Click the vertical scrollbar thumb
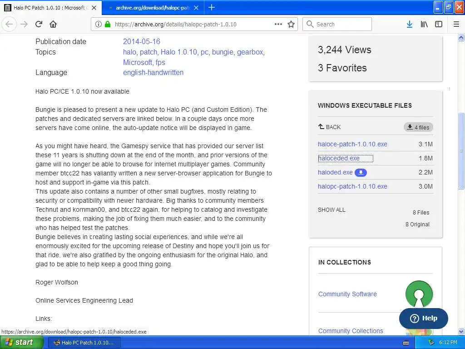This screenshot has width=465, height=349. (x=461, y=151)
